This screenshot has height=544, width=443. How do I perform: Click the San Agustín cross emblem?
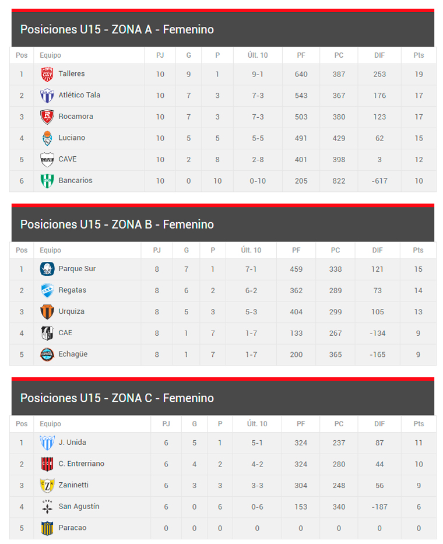(47, 507)
